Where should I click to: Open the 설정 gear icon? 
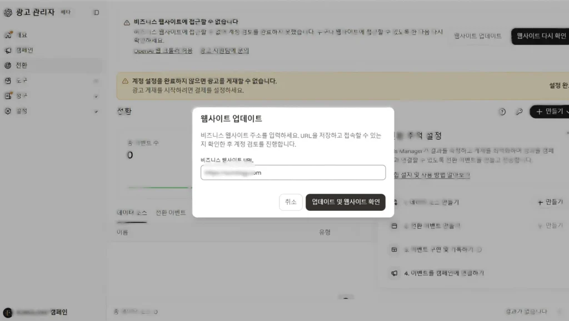8,111
